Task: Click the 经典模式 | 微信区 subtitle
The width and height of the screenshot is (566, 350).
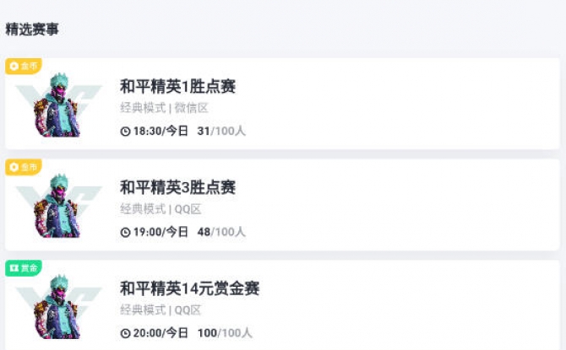Action: [164, 108]
